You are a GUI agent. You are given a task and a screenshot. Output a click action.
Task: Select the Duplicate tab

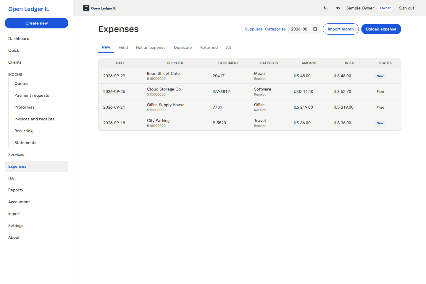(183, 47)
